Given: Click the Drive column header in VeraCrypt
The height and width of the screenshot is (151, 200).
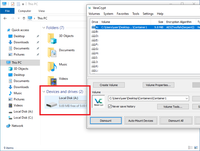Looking at the screenshot, I should 95,22.
